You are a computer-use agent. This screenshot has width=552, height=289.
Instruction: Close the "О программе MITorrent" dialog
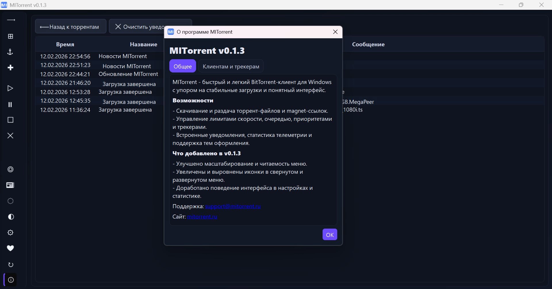coord(335,32)
